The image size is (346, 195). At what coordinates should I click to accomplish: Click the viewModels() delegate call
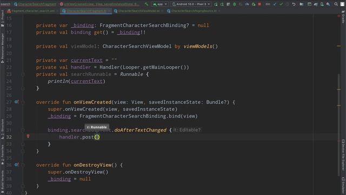point(201,46)
